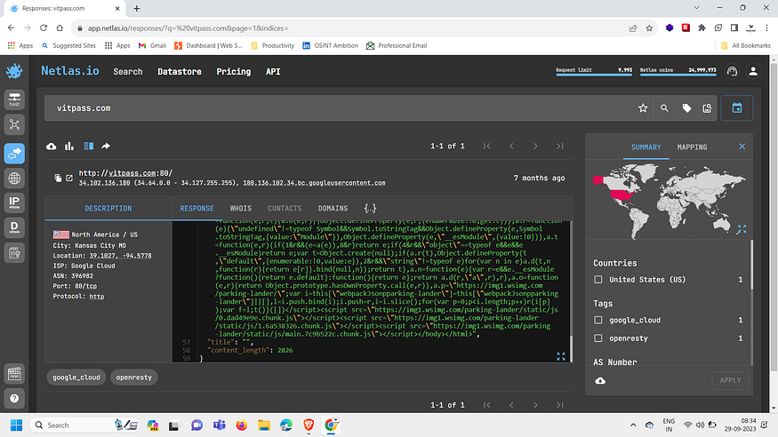Click the APPLY button in summary panel
778x437 pixels.
tap(730, 380)
